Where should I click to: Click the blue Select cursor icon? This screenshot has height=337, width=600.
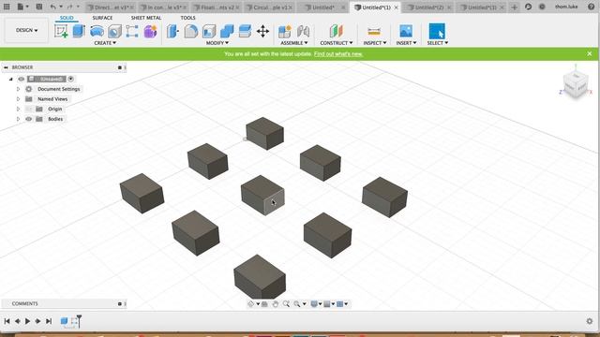[x=437, y=31]
